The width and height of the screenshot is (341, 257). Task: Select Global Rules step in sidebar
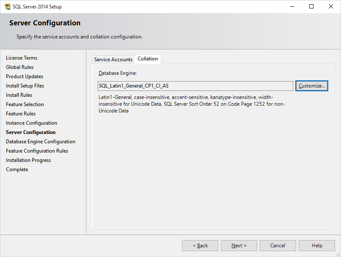pos(20,67)
